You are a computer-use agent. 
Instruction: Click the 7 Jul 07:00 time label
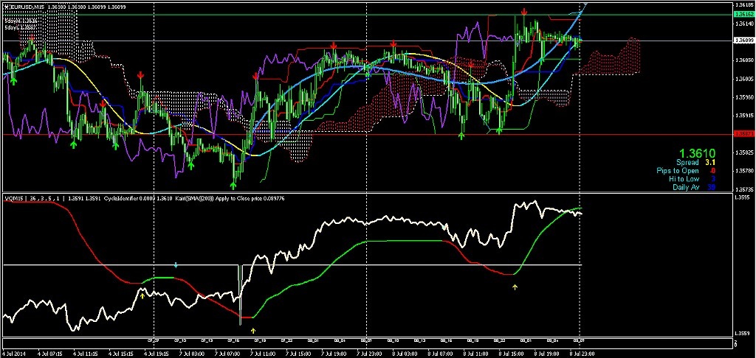227,353
